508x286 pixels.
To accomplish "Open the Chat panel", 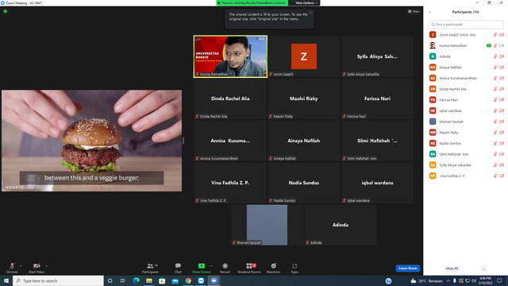I will 178,268.
